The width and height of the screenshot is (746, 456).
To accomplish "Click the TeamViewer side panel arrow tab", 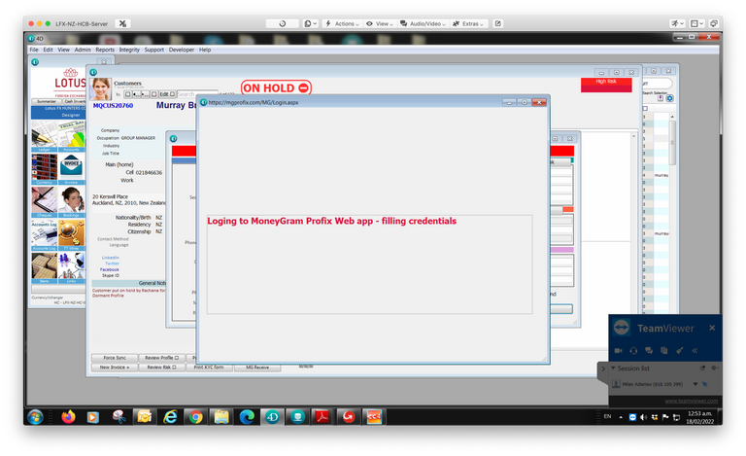I will [x=603, y=368].
